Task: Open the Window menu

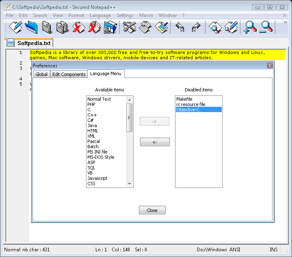Action: [168, 15]
